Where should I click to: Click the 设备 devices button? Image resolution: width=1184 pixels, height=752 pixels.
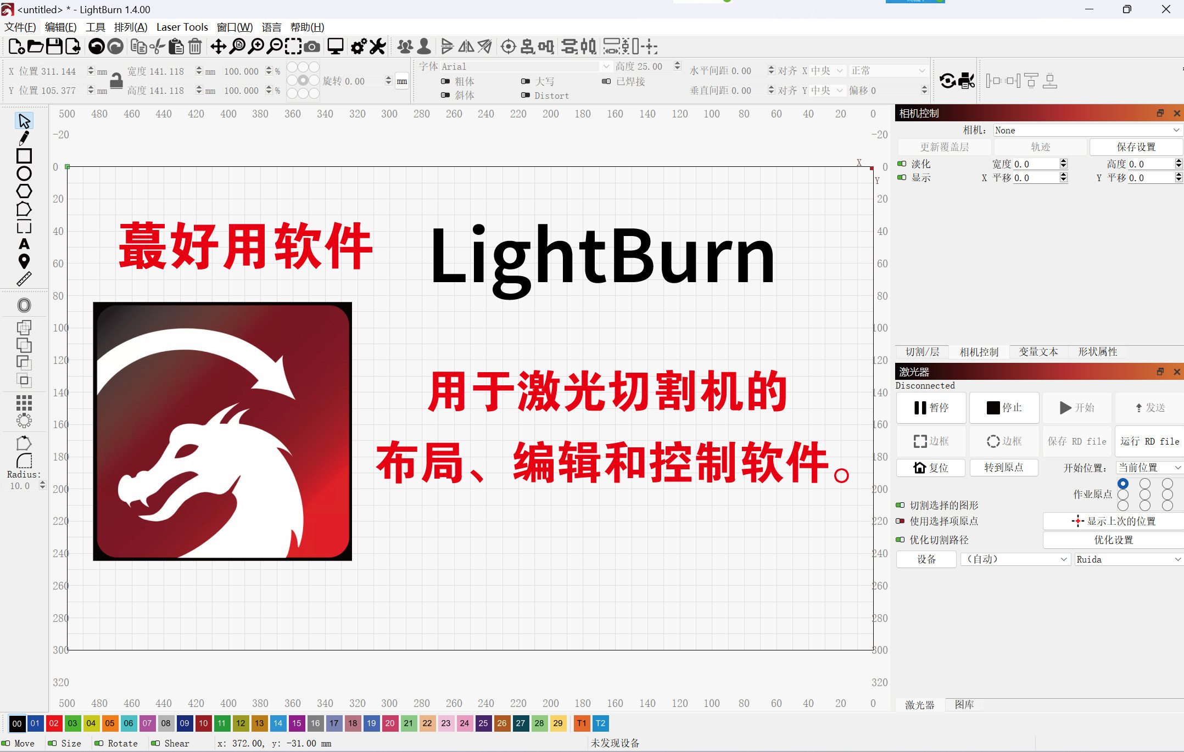point(926,559)
